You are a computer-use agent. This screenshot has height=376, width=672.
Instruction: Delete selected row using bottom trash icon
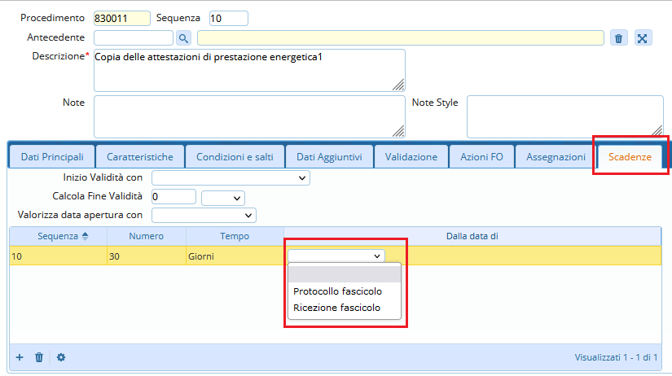pos(39,356)
